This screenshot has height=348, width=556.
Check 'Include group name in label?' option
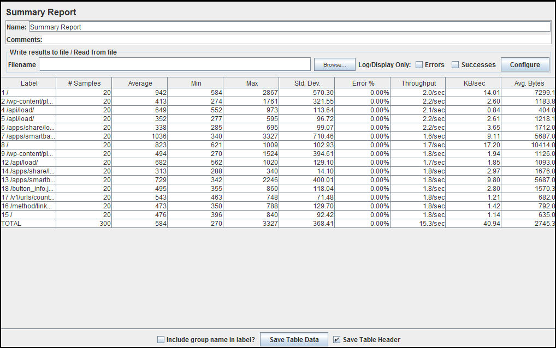tap(161, 339)
